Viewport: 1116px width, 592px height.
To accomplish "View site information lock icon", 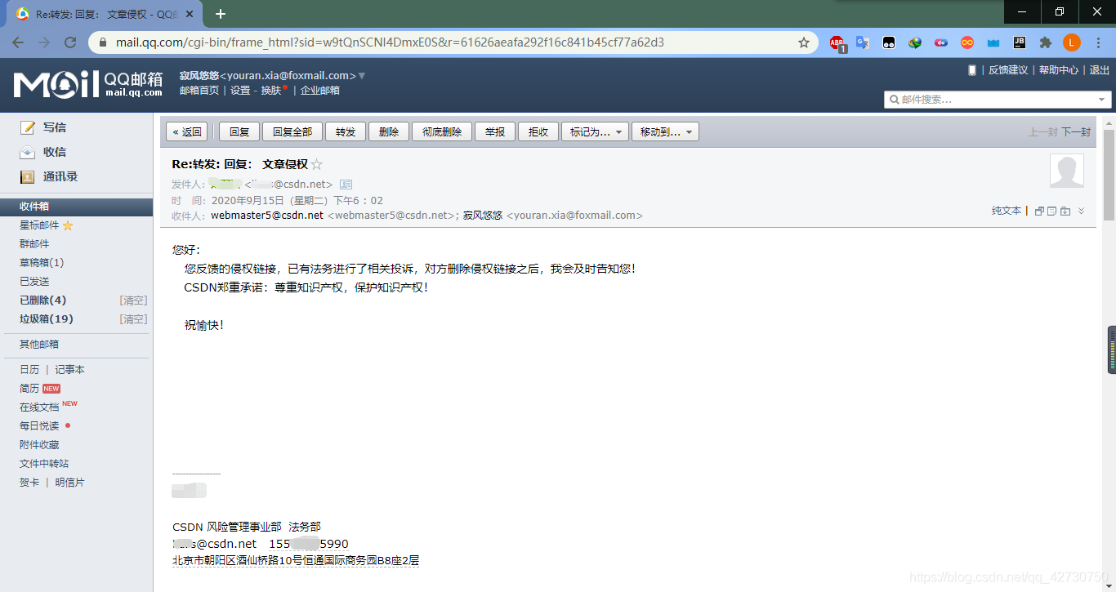I will 103,42.
